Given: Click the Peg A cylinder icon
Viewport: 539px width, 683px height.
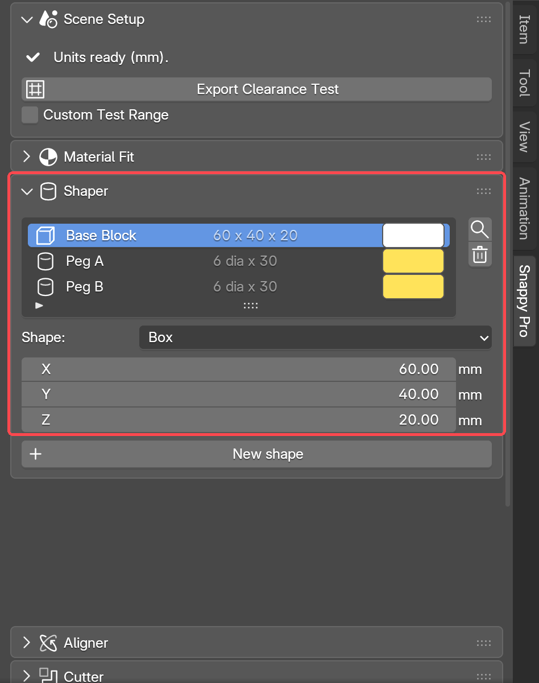Looking at the screenshot, I should coord(45,261).
